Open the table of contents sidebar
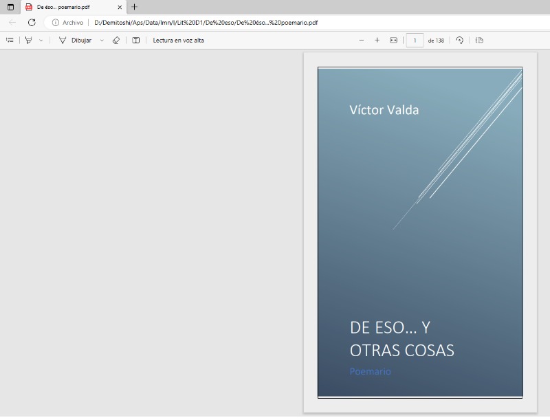The height and width of the screenshot is (420, 550). click(10, 41)
